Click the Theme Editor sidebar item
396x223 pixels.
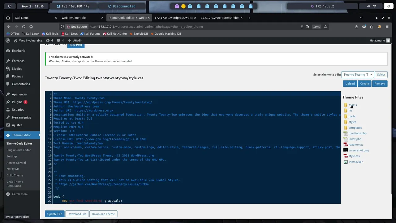22,135
